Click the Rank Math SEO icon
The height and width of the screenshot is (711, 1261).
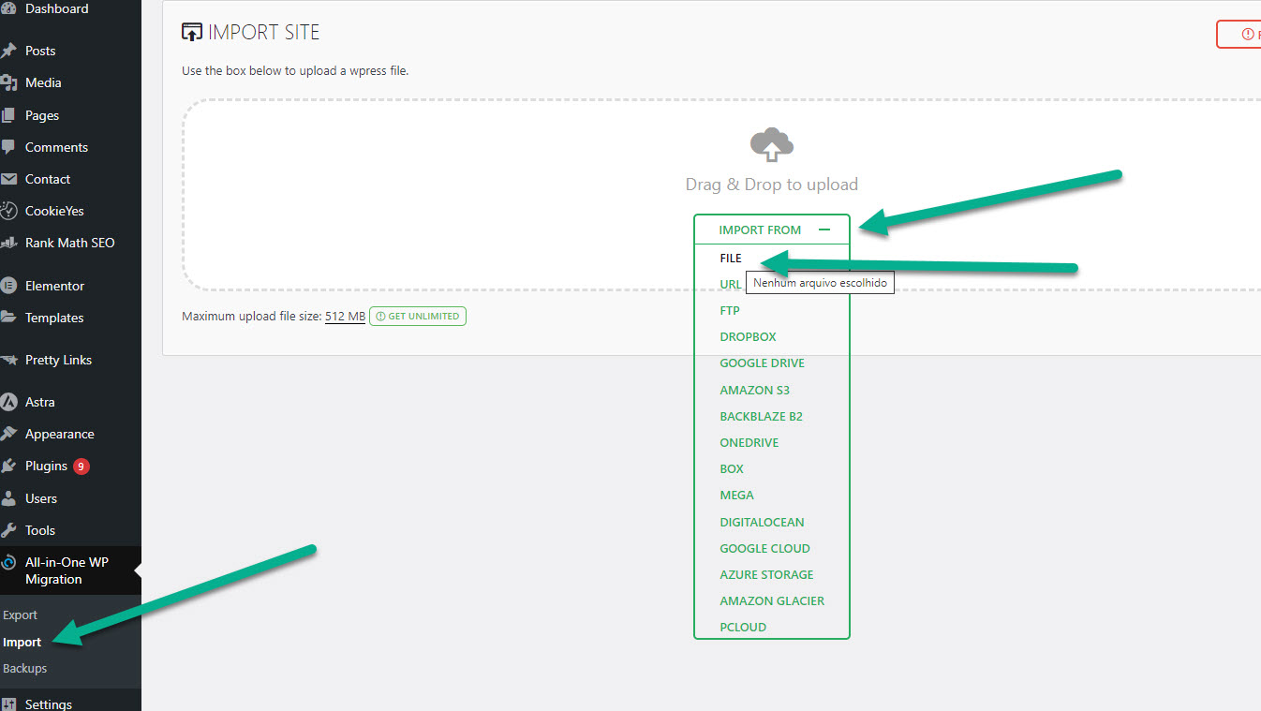(x=8, y=243)
